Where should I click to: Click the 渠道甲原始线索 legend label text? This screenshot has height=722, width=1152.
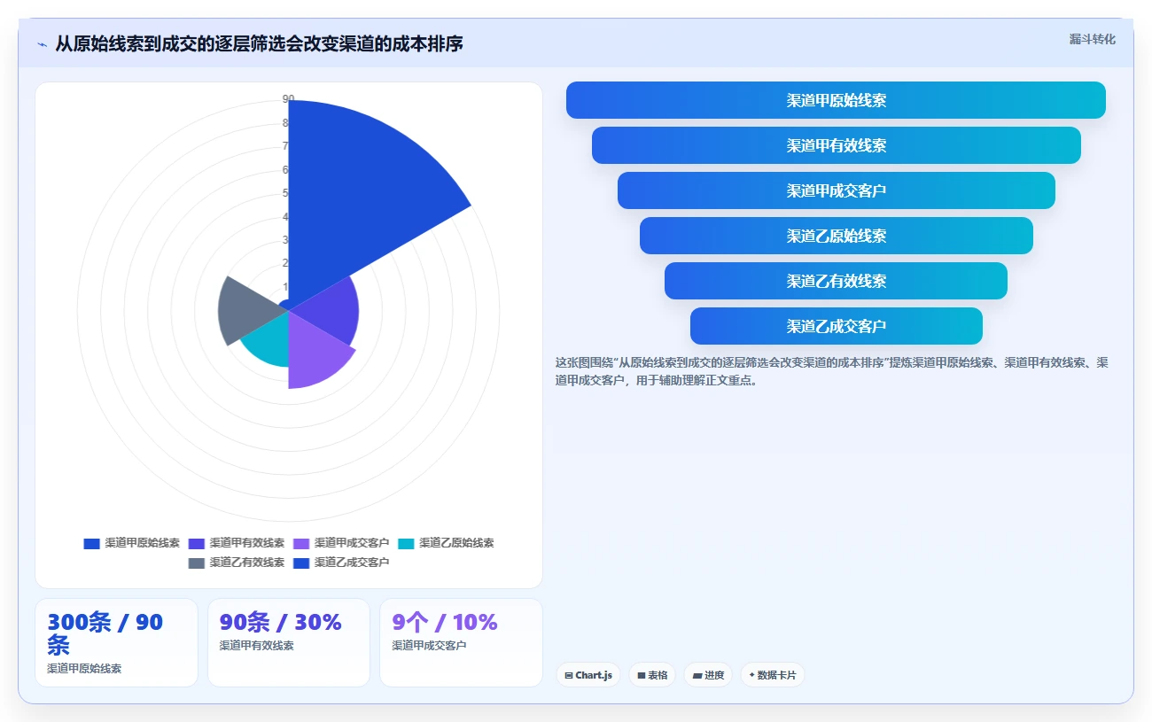pos(142,543)
